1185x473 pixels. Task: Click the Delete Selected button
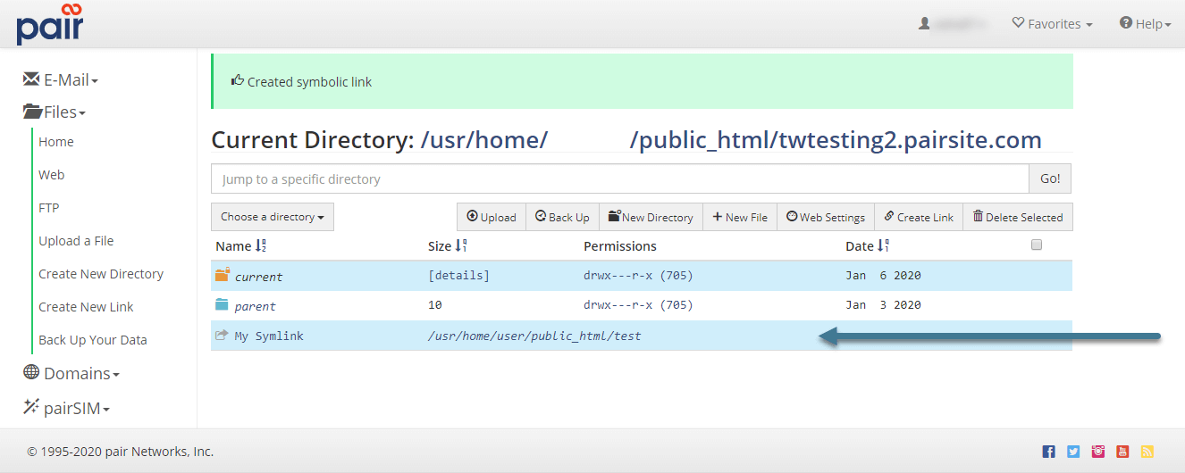click(1018, 217)
